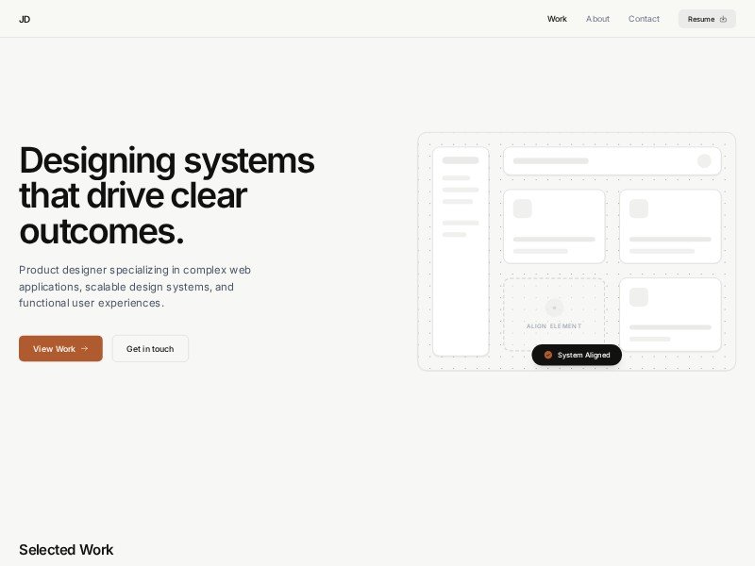Open the Contact nav link
Viewport: 755px width, 566px height.
[x=644, y=19]
